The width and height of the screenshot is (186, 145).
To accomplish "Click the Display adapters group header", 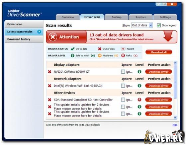I will point(66,65).
